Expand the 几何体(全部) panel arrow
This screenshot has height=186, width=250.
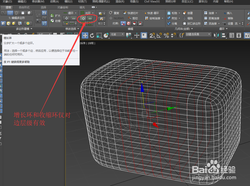click(192, 29)
